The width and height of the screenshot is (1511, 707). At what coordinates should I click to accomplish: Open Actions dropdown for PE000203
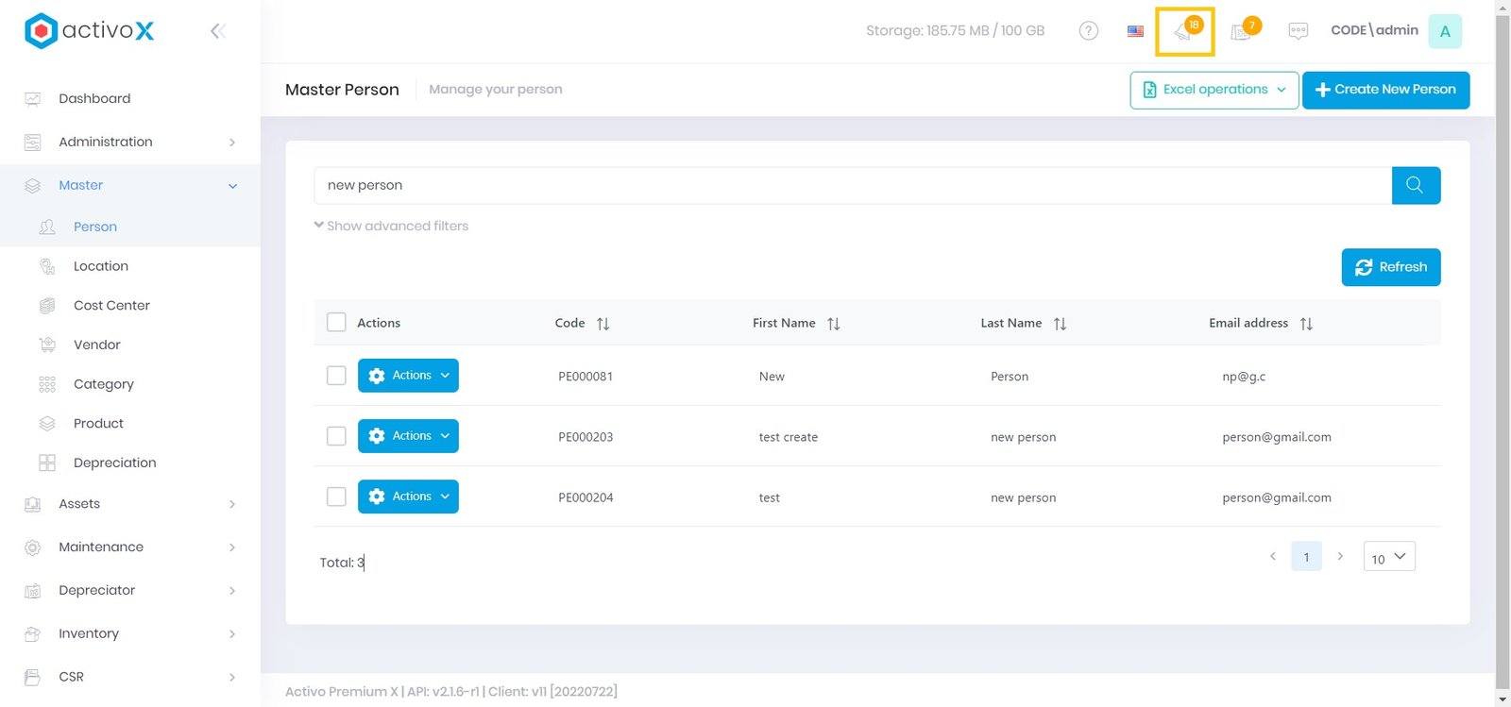click(408, 436)
